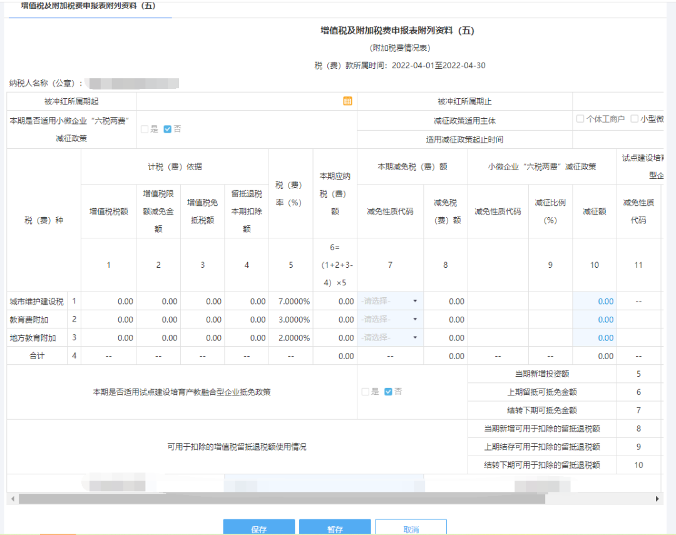Click the 计税（费）依据 column group header

tap(175, 166)
